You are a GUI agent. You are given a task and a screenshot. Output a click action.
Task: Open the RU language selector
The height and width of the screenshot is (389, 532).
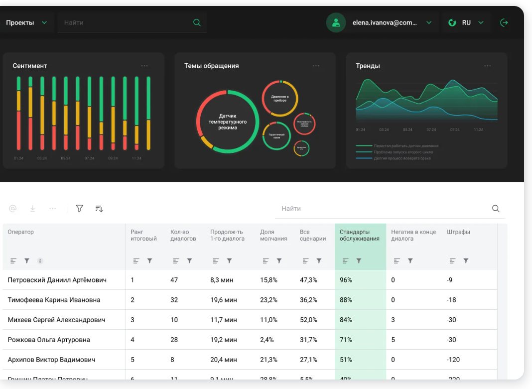[466, 23]
